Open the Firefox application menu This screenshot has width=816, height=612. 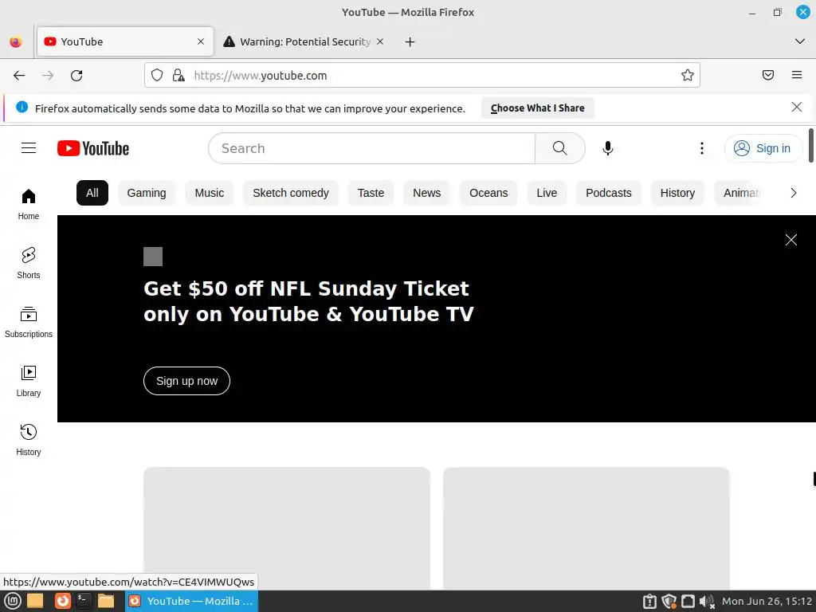pyautogui.click(x=797, y=75)
